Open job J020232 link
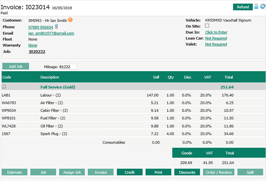 pos(37,52)
